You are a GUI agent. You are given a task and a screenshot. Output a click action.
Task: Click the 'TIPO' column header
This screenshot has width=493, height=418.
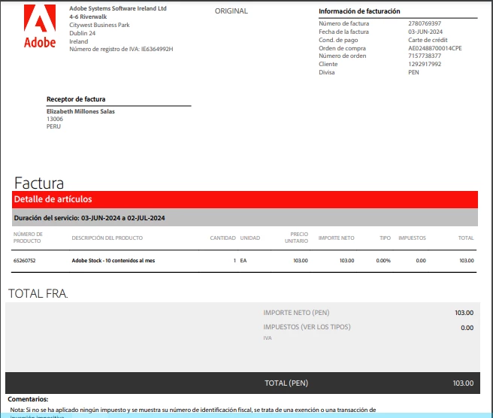(385, 238)
